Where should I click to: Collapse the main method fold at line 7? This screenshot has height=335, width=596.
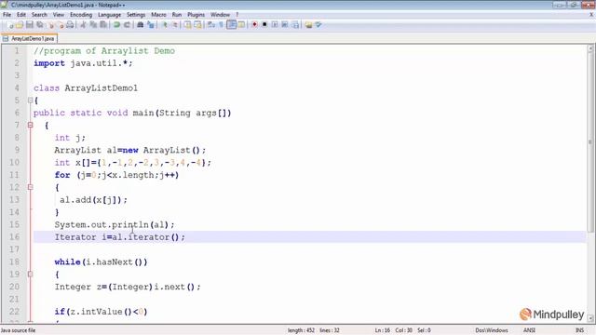tap(31, 125)
